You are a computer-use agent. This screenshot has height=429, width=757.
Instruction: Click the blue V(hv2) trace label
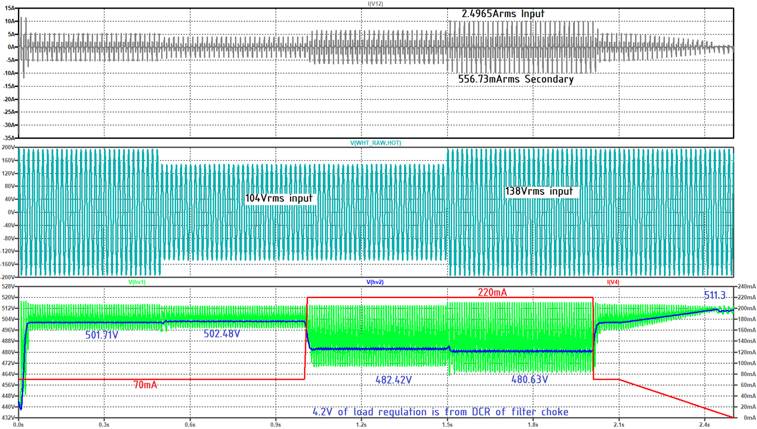point(375,282)
